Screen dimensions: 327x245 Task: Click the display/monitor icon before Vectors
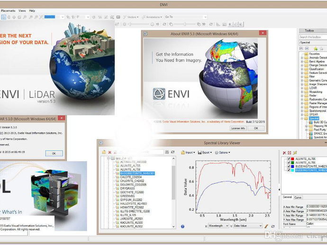click(x=118, y=17)
